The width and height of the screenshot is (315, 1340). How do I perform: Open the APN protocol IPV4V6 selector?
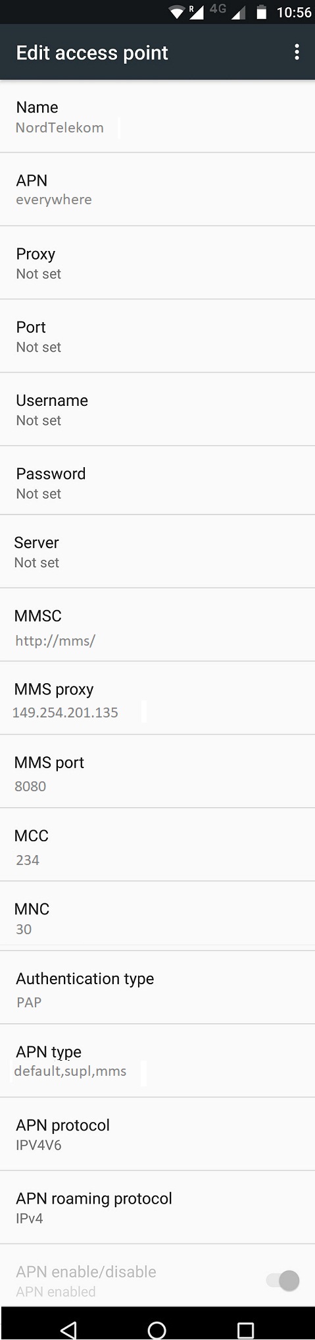(x=157, y=1134)
